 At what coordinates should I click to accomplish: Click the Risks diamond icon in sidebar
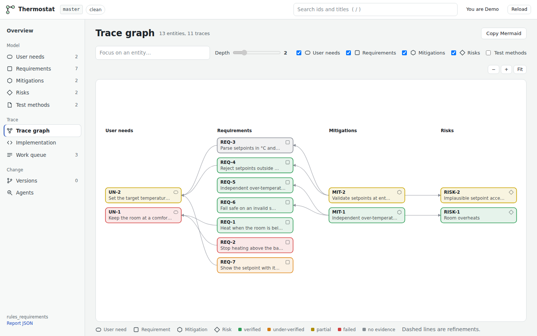pos(10,93)
